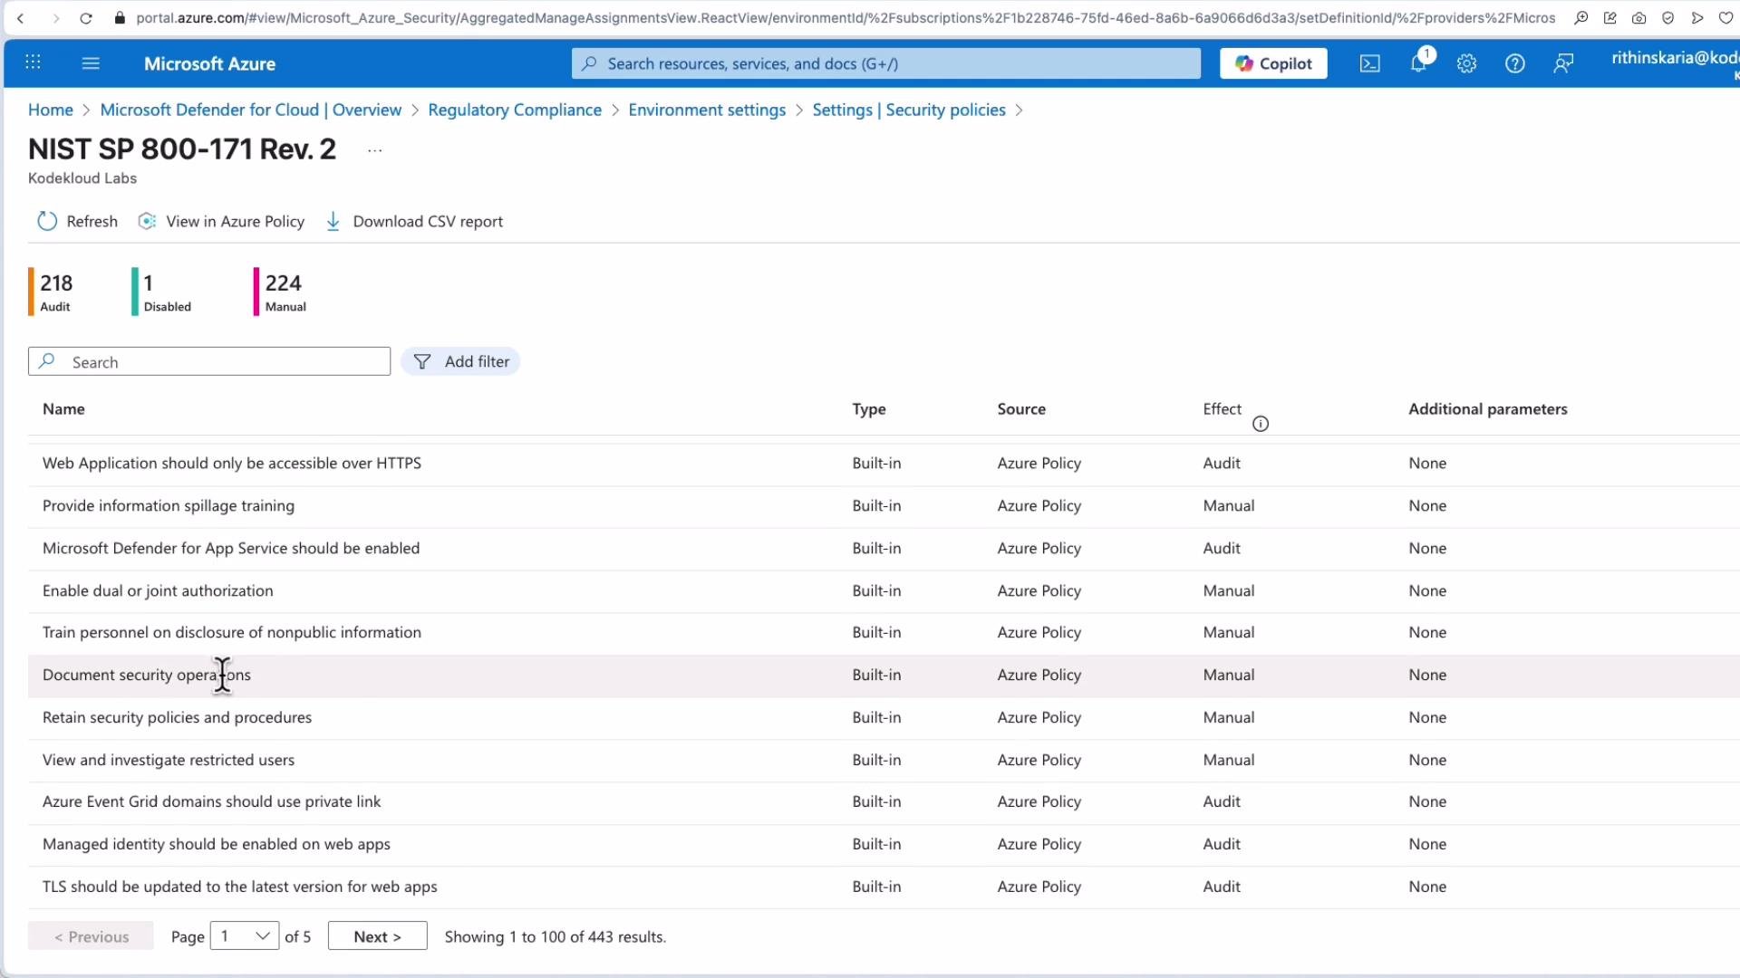Viewport: 1740px width, 978px height.
Task: Open the ellipsis next to the page title
Action: [374, 150]
